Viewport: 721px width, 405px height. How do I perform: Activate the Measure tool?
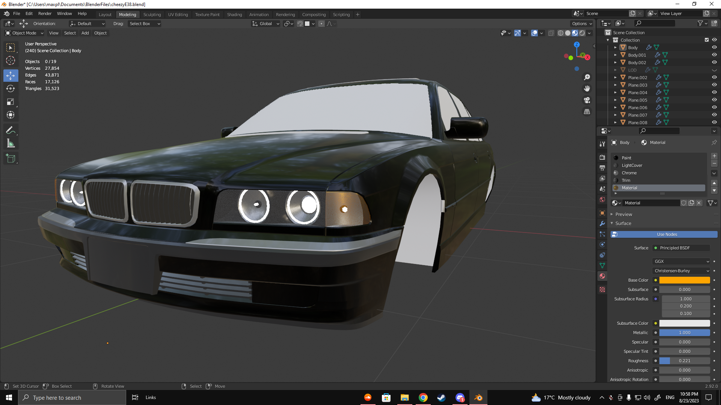click(11, 144)
